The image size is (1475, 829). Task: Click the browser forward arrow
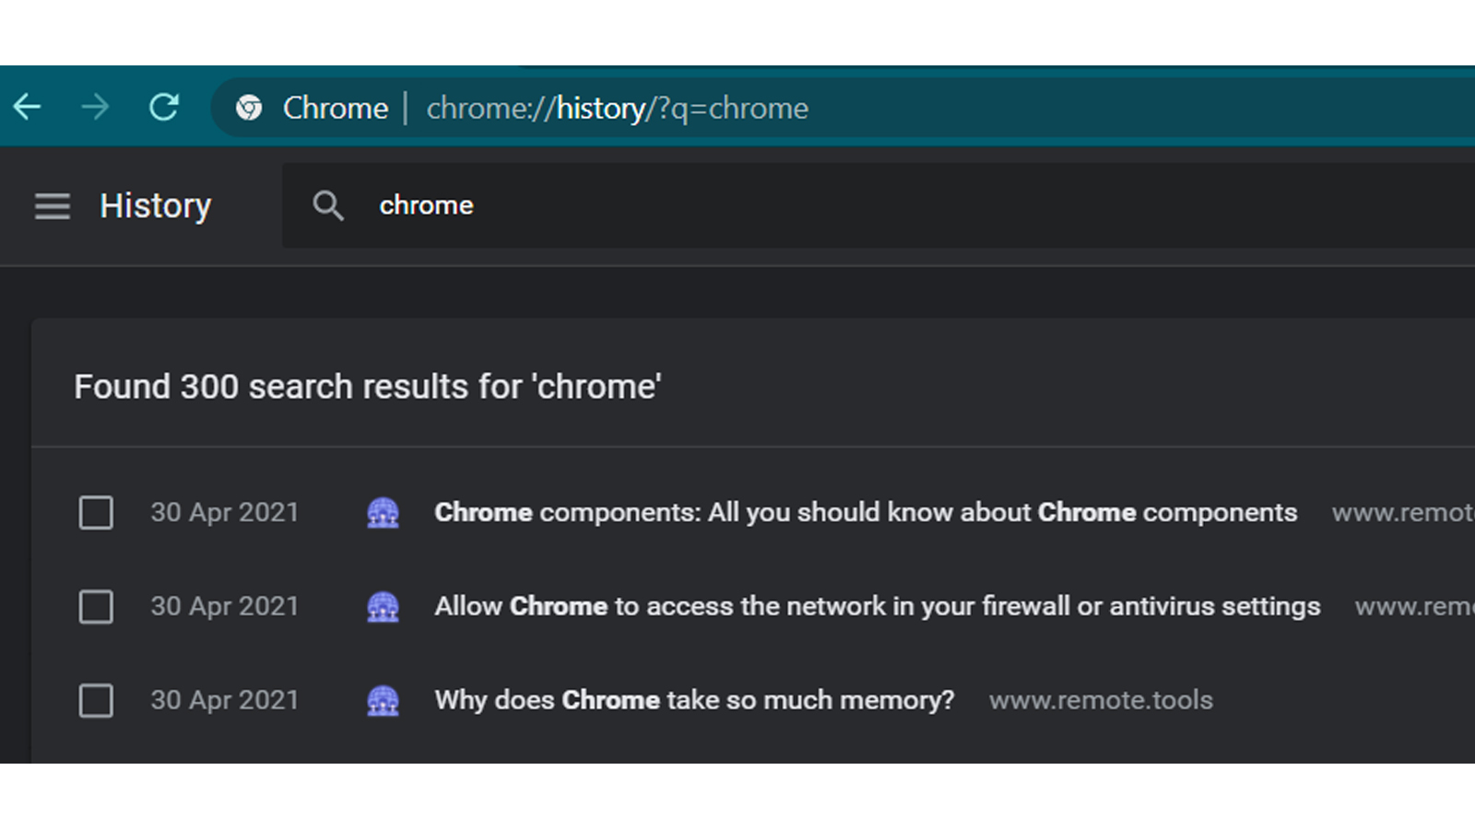coord(95,108)
